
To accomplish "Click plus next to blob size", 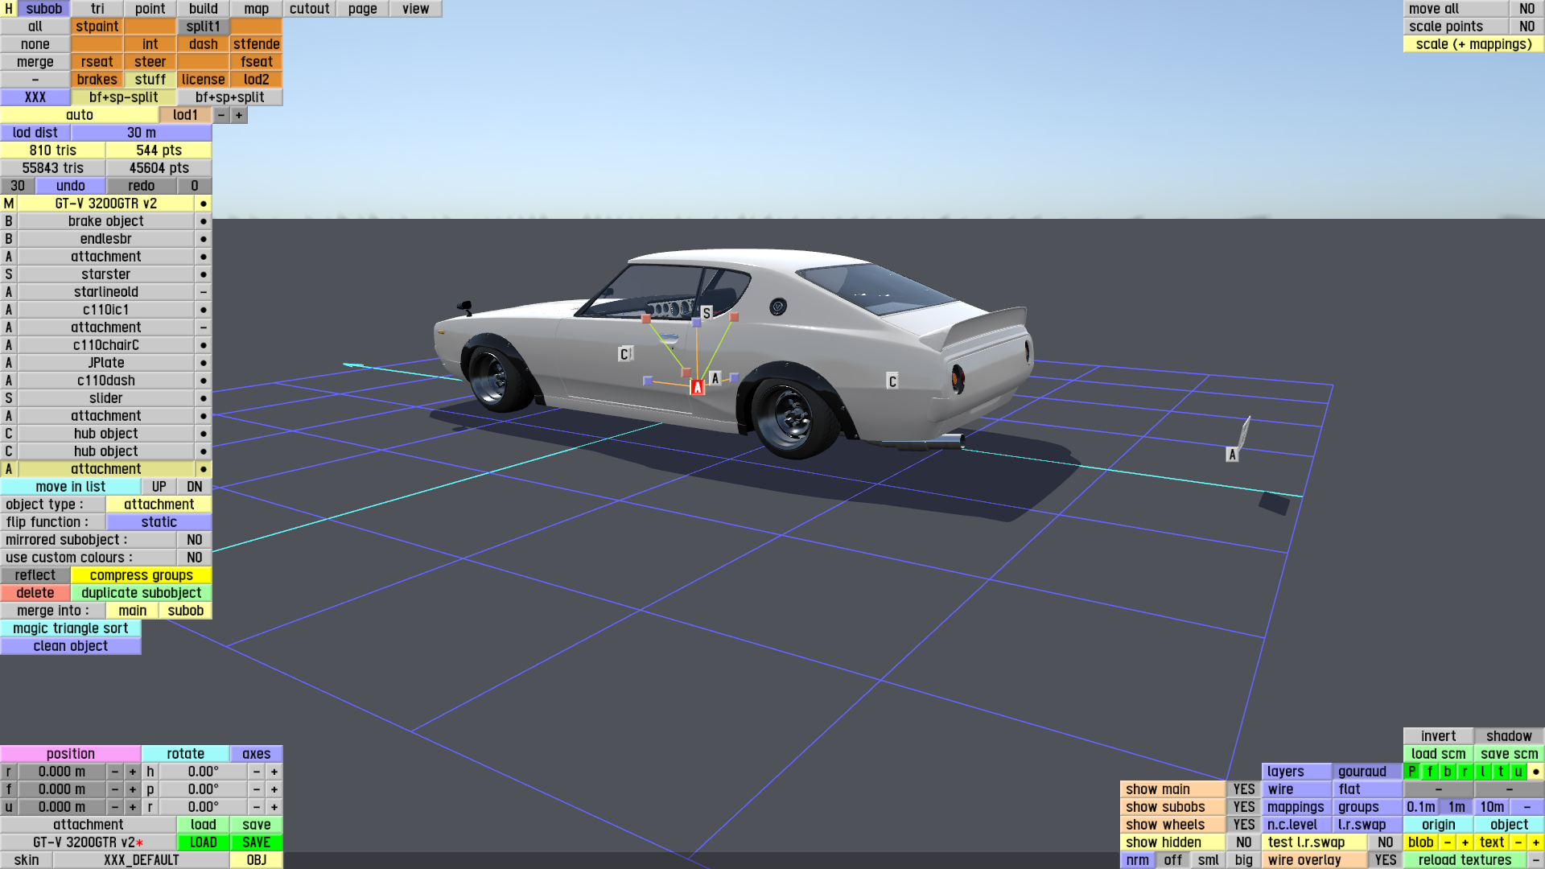I will (x=1465, y=842).
